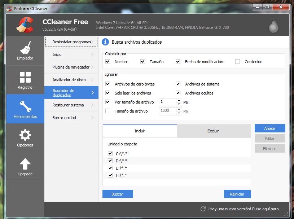Image resolution: width=294 pixels, height=219 pixels.
Task: Click the Eliminar button
Action: [270, 149]
